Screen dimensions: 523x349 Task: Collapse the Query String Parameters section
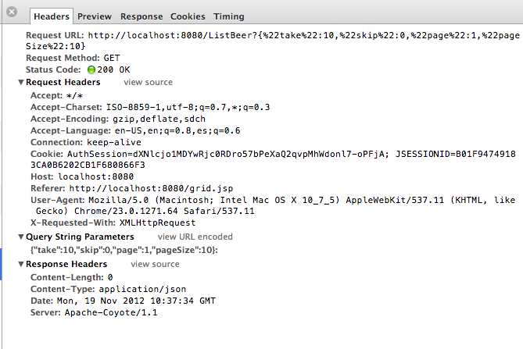tap(21, 237)
